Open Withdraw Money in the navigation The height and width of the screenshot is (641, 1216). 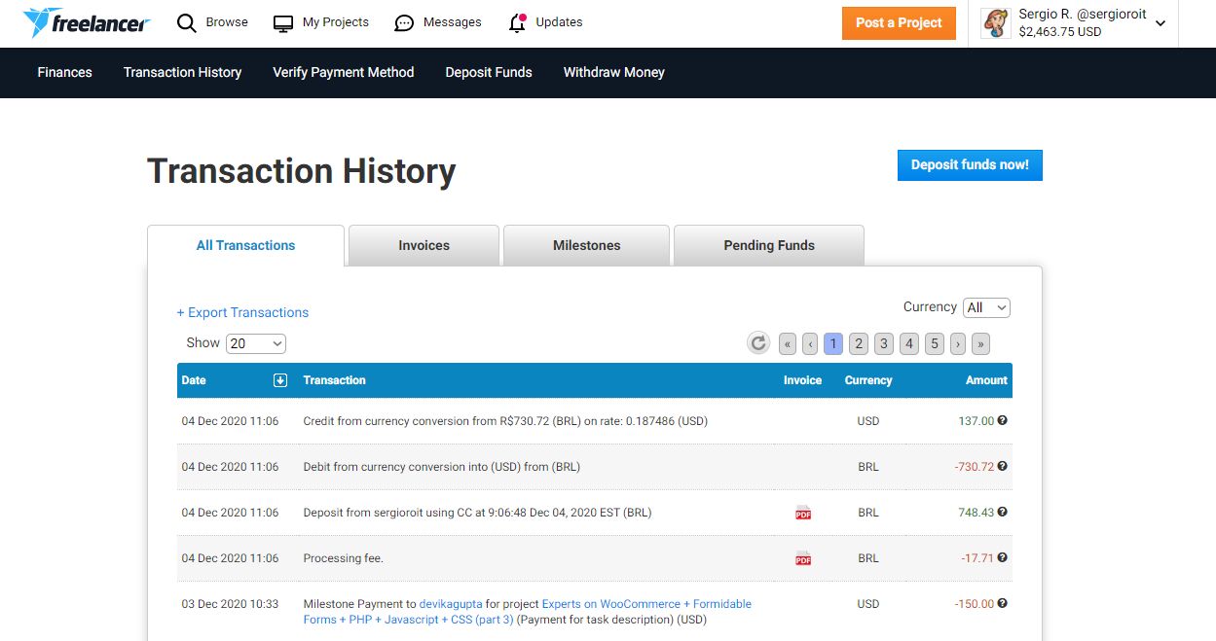[x=613, y=72]
